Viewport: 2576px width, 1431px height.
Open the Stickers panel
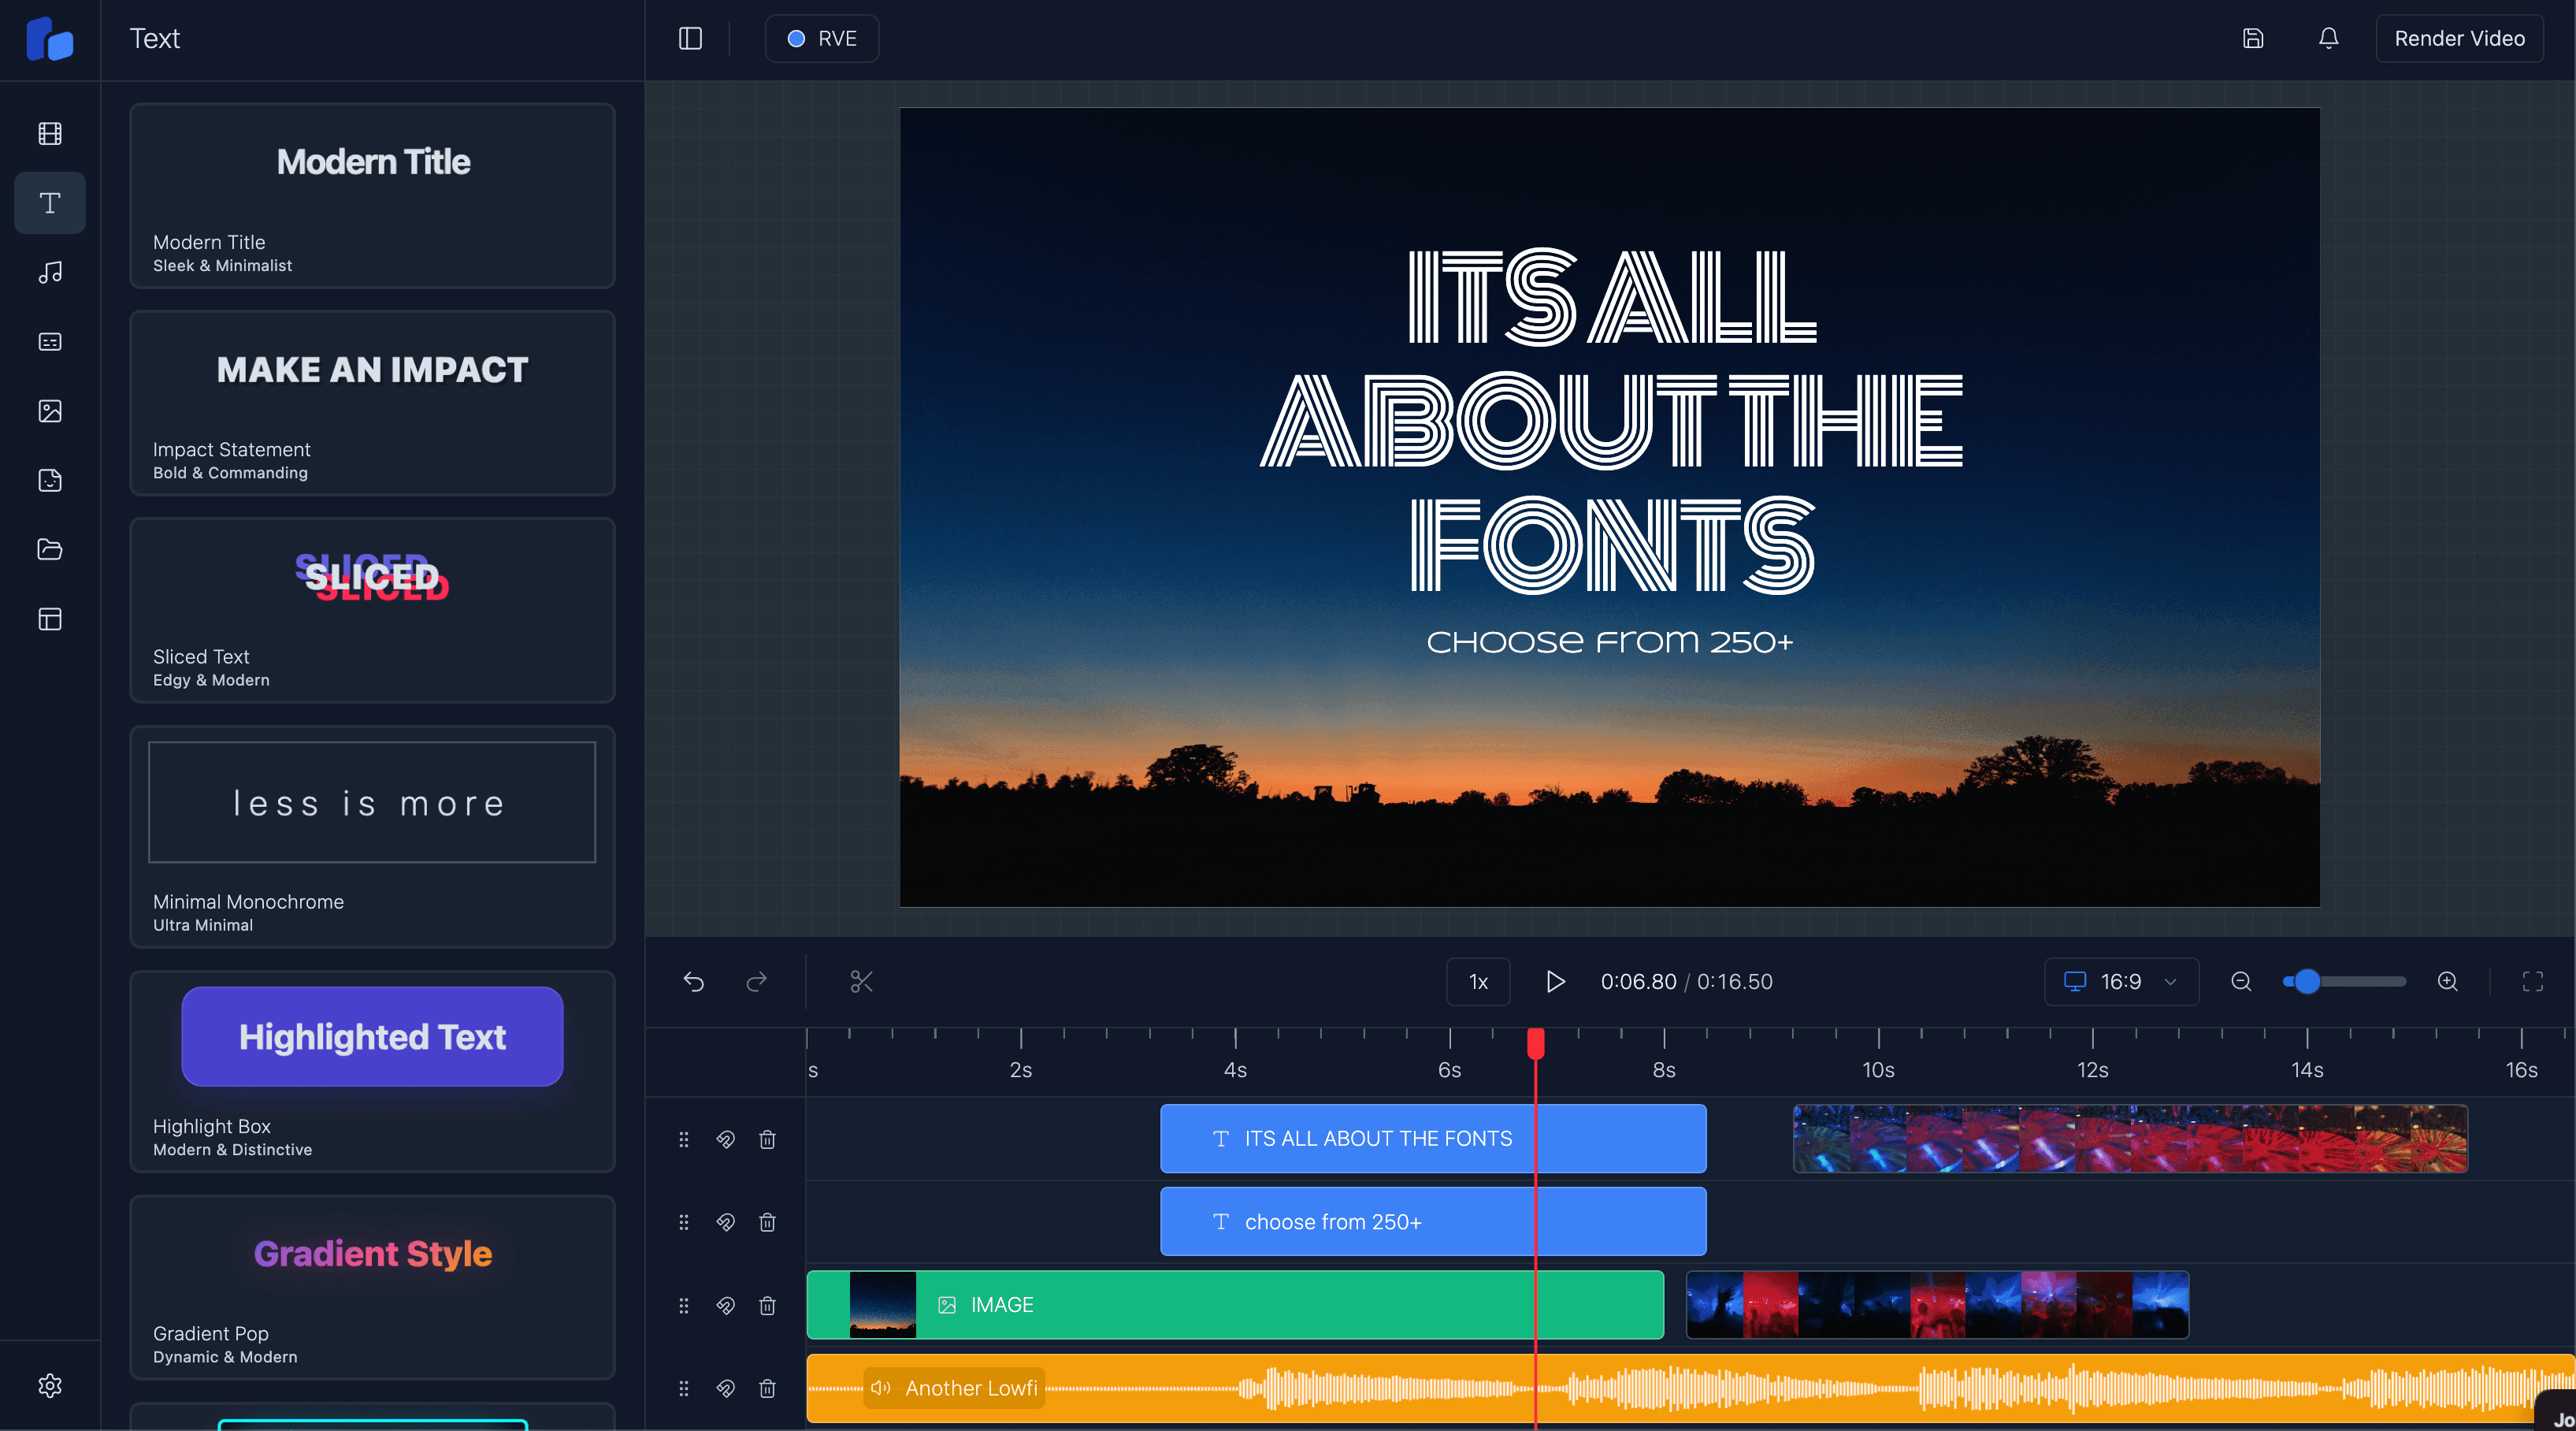point(49,481)
